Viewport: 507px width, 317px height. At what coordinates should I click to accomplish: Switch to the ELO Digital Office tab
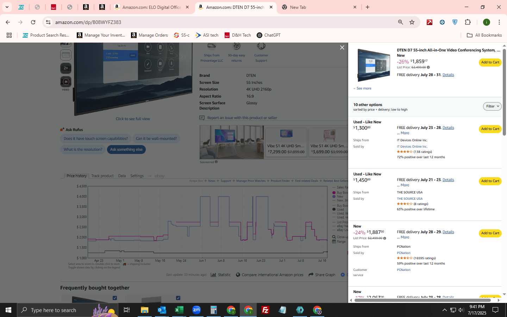[x=151, y=7]
